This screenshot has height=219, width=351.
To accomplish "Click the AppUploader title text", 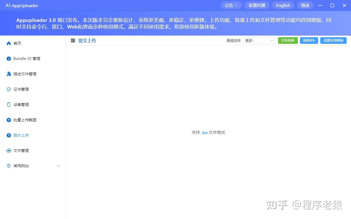I will (x=25, y=5).
